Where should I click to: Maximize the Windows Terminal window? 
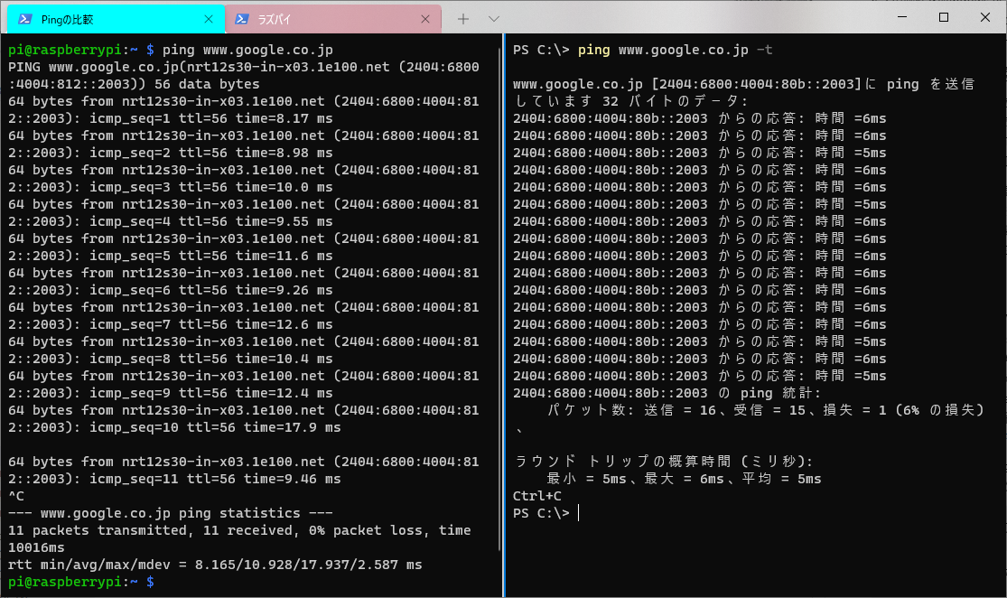tap(944, 17)
